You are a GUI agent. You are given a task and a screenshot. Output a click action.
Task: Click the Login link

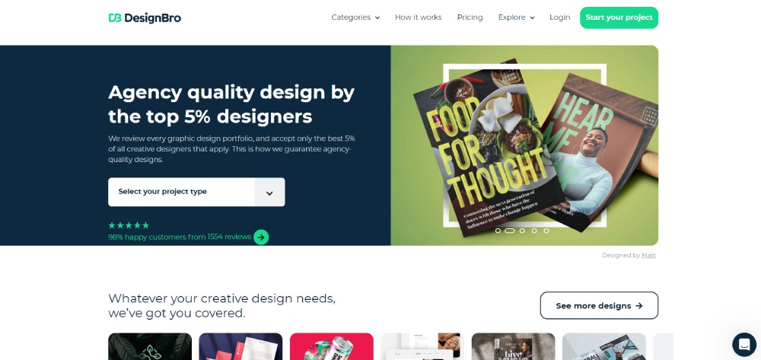[x=559, y=18]
